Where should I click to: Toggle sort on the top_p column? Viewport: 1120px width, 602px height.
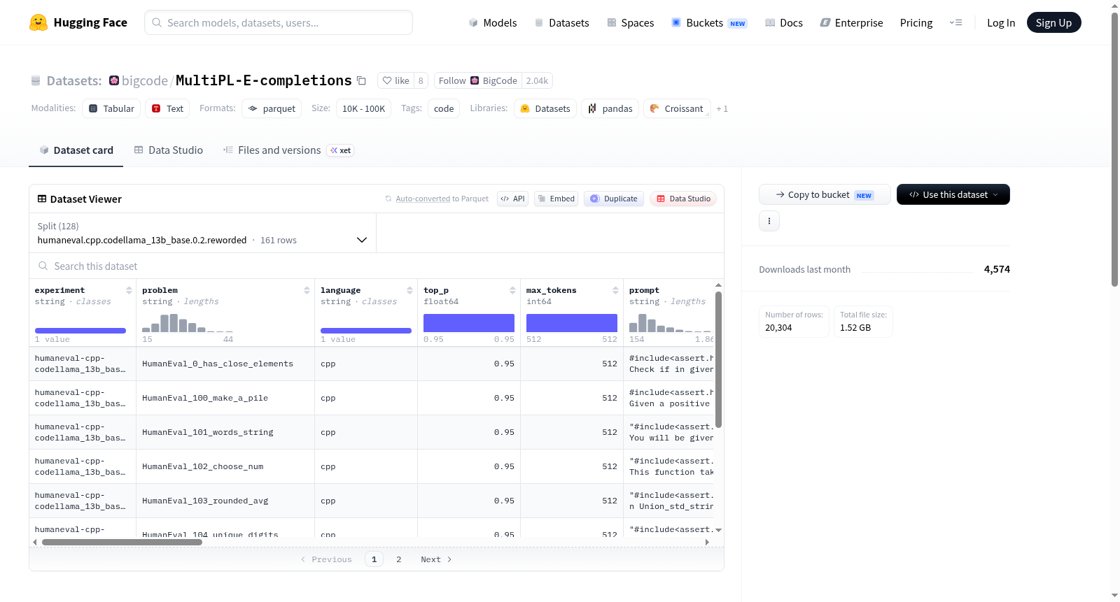tap(512, 290)
